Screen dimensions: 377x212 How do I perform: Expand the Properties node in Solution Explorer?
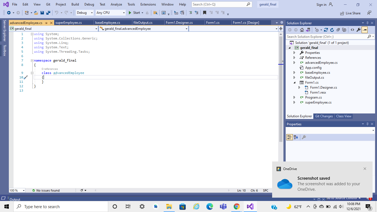pos(294,52)
